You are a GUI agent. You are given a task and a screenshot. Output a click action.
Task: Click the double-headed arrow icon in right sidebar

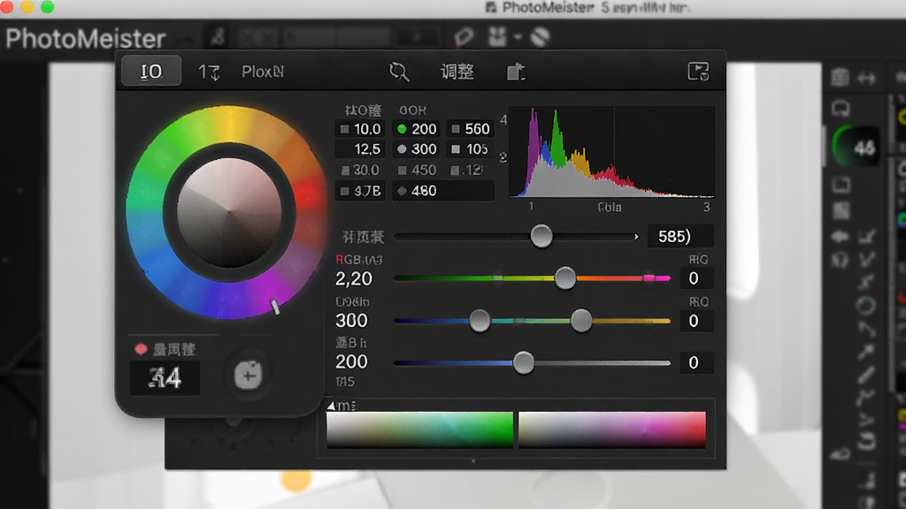point(866,78)
